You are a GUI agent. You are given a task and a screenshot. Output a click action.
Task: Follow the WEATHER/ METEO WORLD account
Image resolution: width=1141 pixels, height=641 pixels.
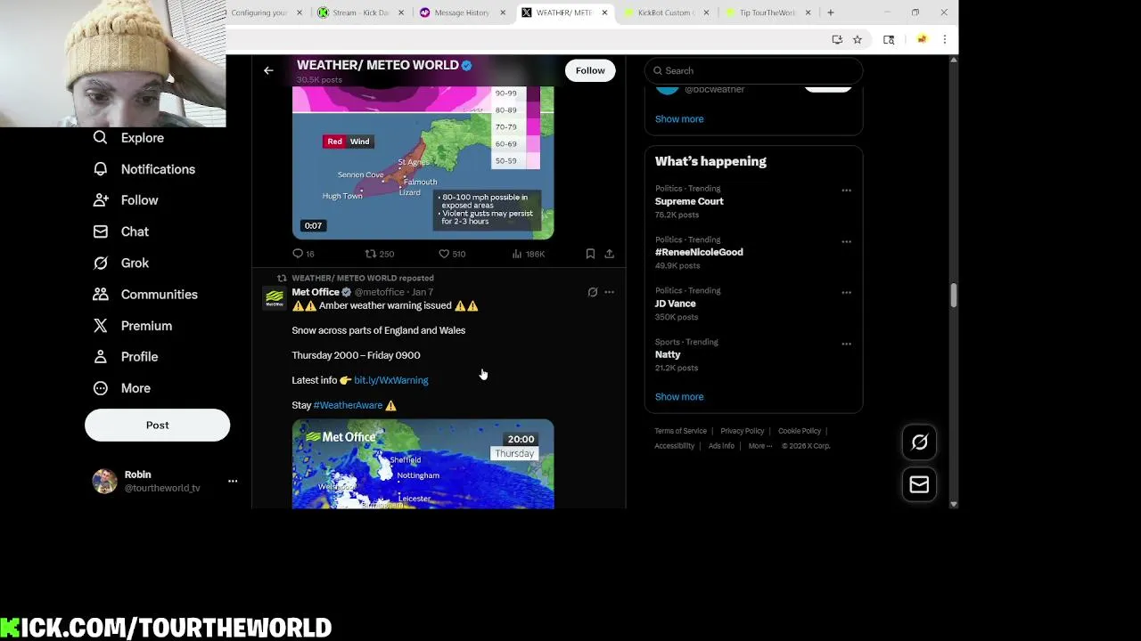590,70
